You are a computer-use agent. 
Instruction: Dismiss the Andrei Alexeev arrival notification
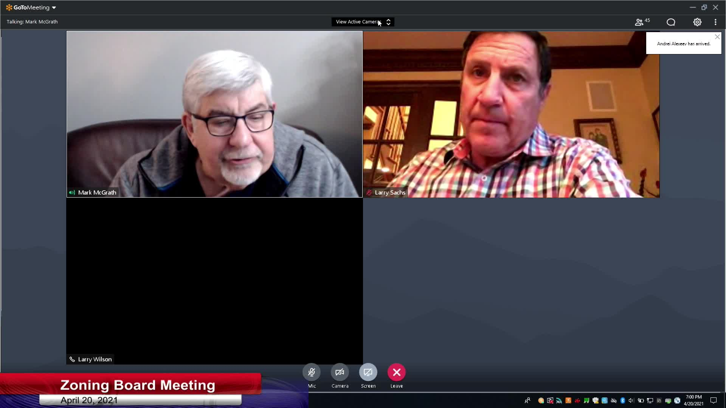point(717,37)
